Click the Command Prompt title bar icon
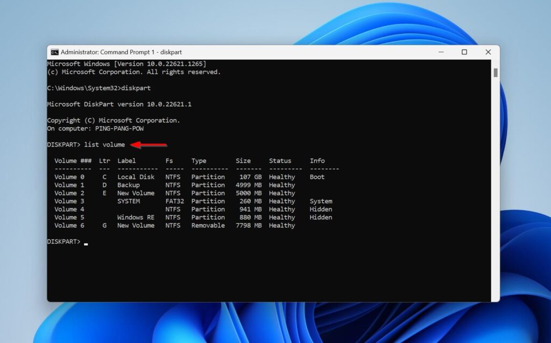 point(54,52)
